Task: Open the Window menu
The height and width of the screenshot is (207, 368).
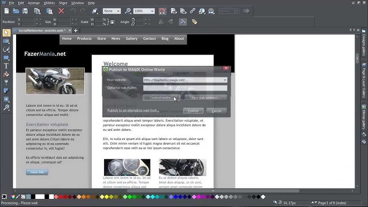Action: pyautogui.click(x=77, y=3)
